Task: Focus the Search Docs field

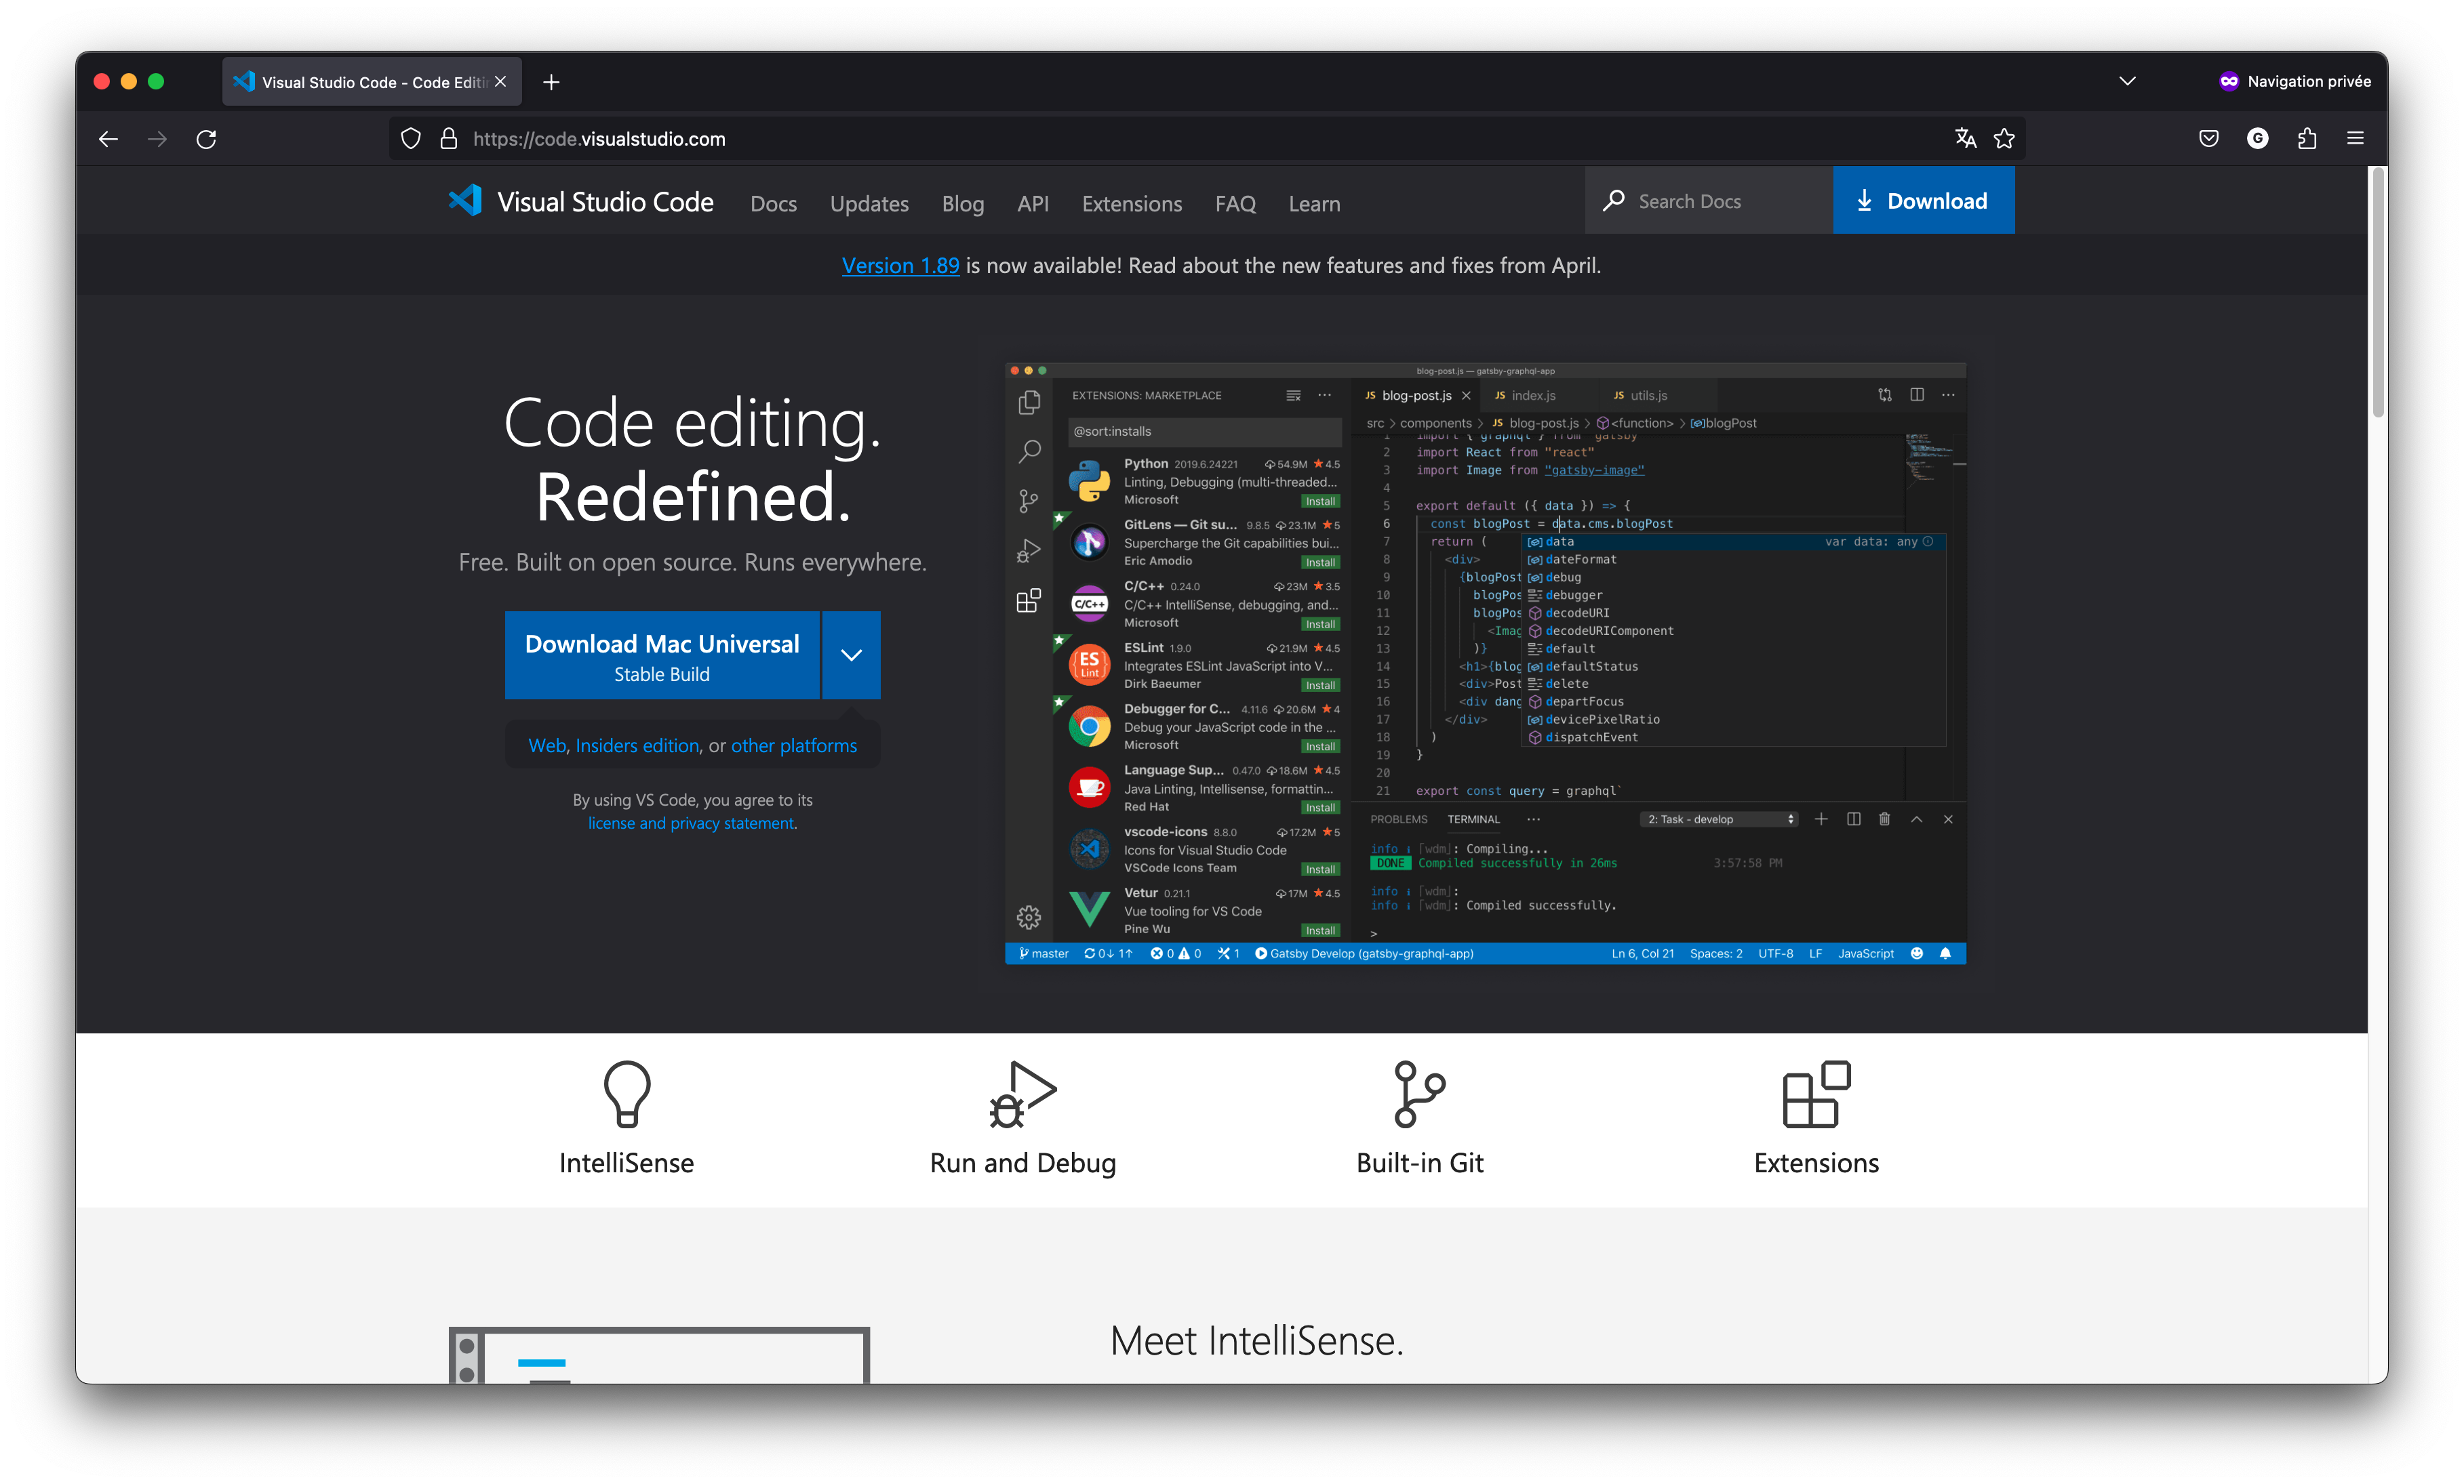Action: click(x=1709, y=201)
